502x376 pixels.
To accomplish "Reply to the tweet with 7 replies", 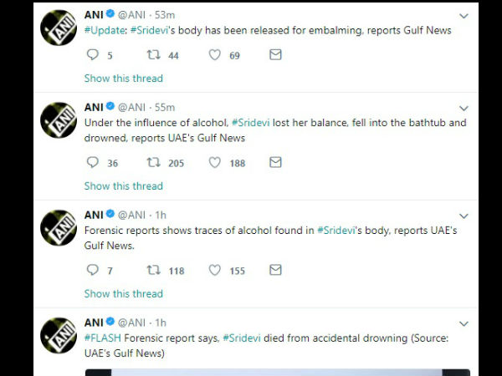I will [x=93, y=270].
